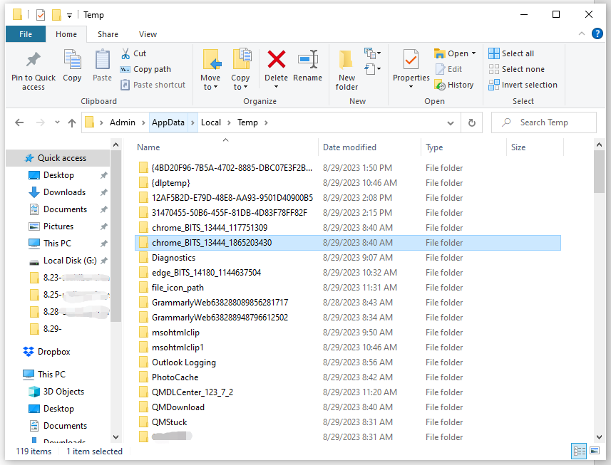Open recent locations dropdown arrow
This screenshot has height=465, width=611.
pos(57,122)
